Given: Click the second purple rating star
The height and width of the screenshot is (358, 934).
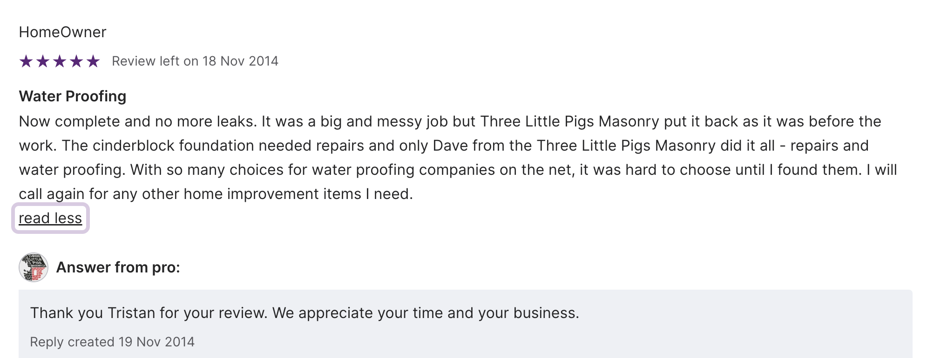Looking at the screenshot, I should pos(43,61).
